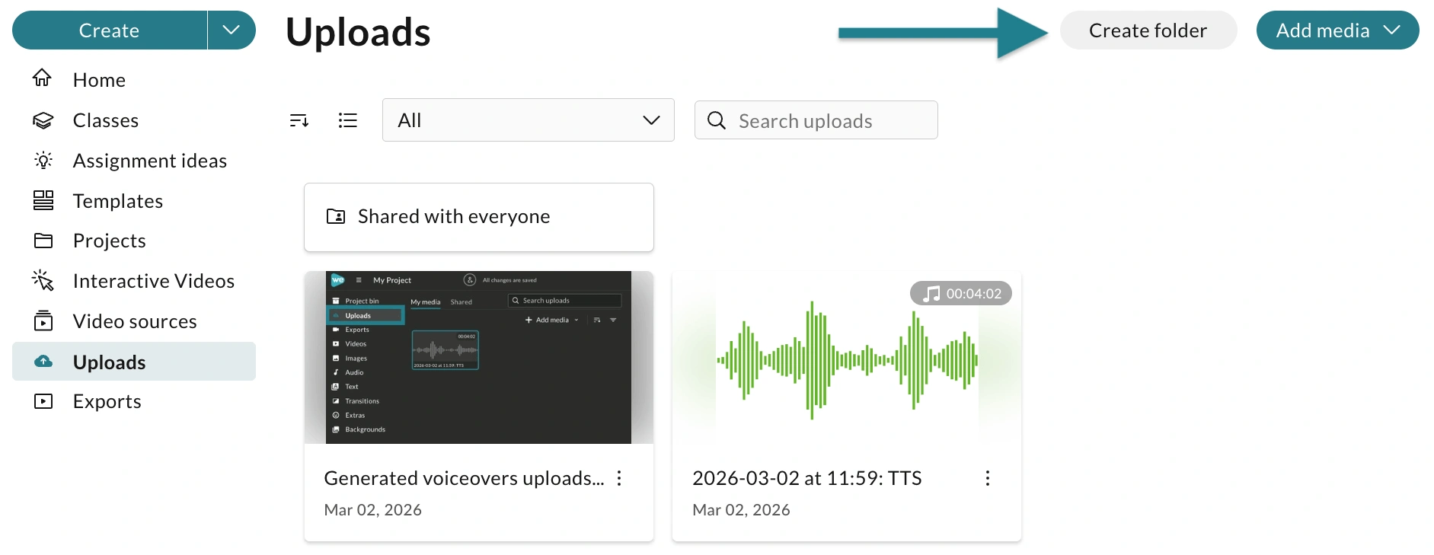Click the shared folder icon
Viewport: 1434px width, 555px height.
336,216
